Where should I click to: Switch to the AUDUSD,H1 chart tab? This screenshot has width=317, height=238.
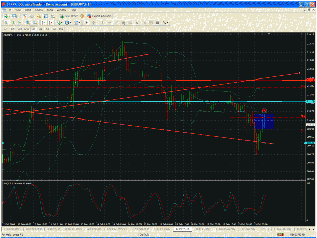pos(94,229)
